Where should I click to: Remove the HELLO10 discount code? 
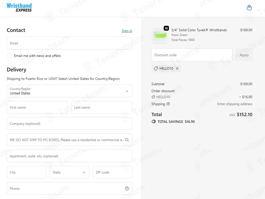177,68
